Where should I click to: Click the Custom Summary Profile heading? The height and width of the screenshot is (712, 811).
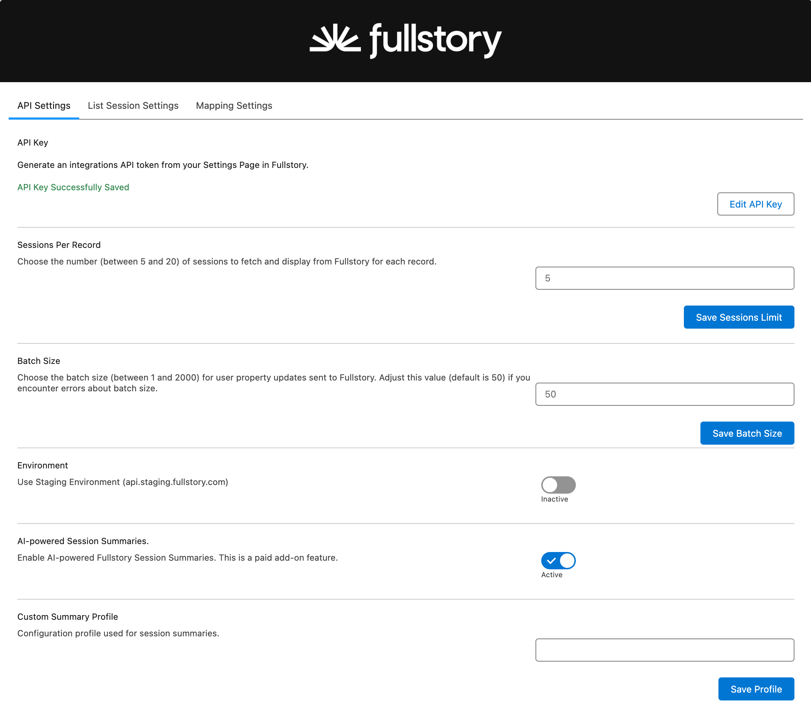coord(67,616)
